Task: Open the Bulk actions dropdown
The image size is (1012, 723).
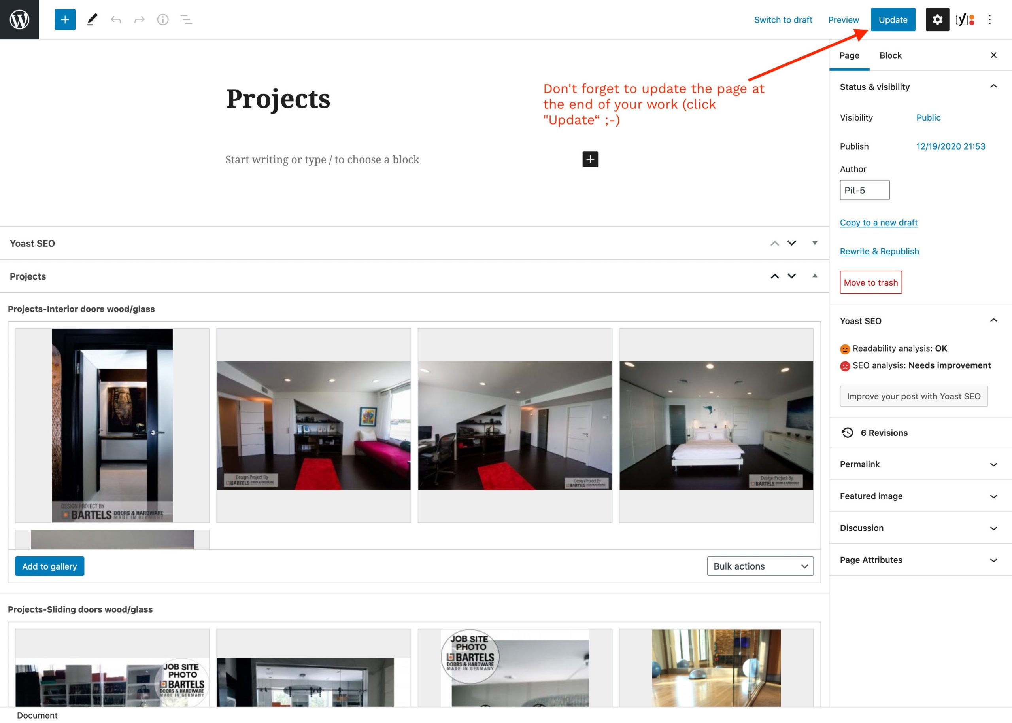Action: tap(760, 566)
